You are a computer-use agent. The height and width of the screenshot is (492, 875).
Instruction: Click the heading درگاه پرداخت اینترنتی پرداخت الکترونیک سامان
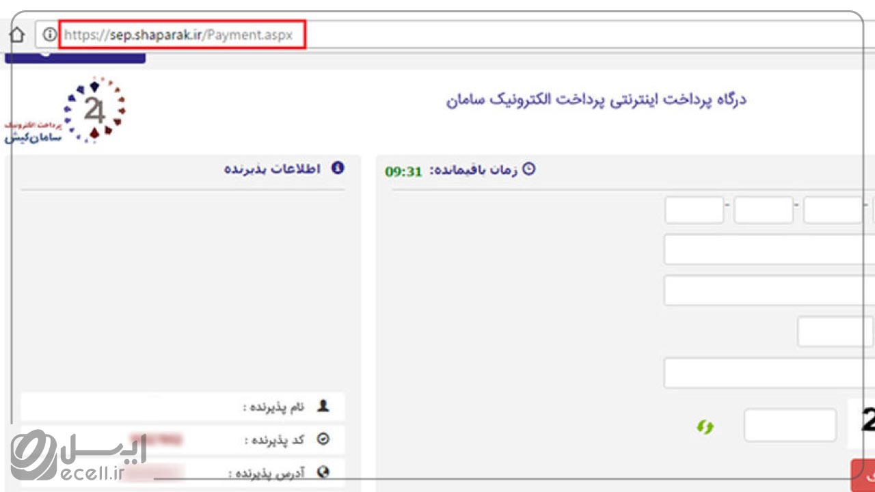[x=596, y=100]
